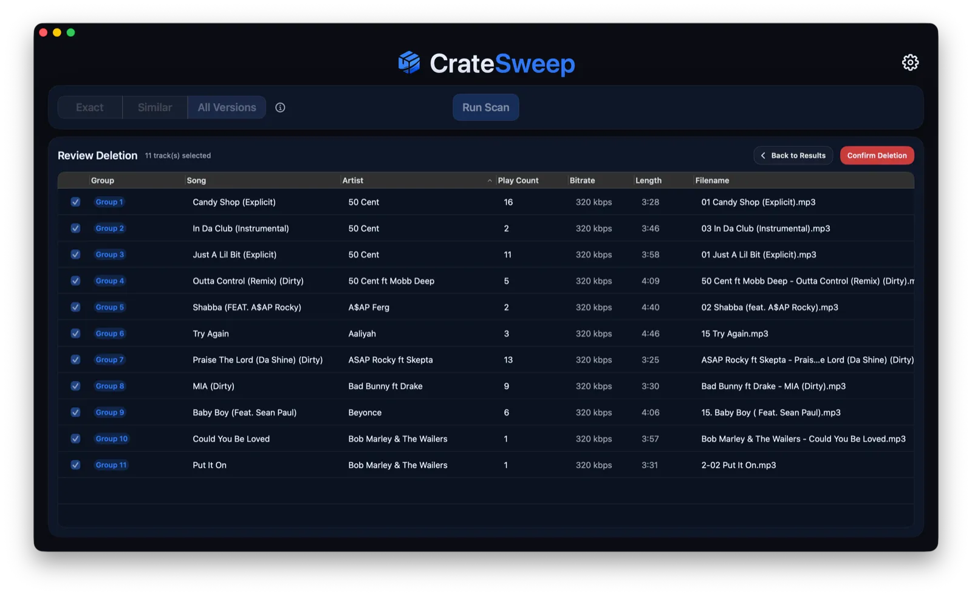Click the CrateSweep box logo icon

click(409, 63)
